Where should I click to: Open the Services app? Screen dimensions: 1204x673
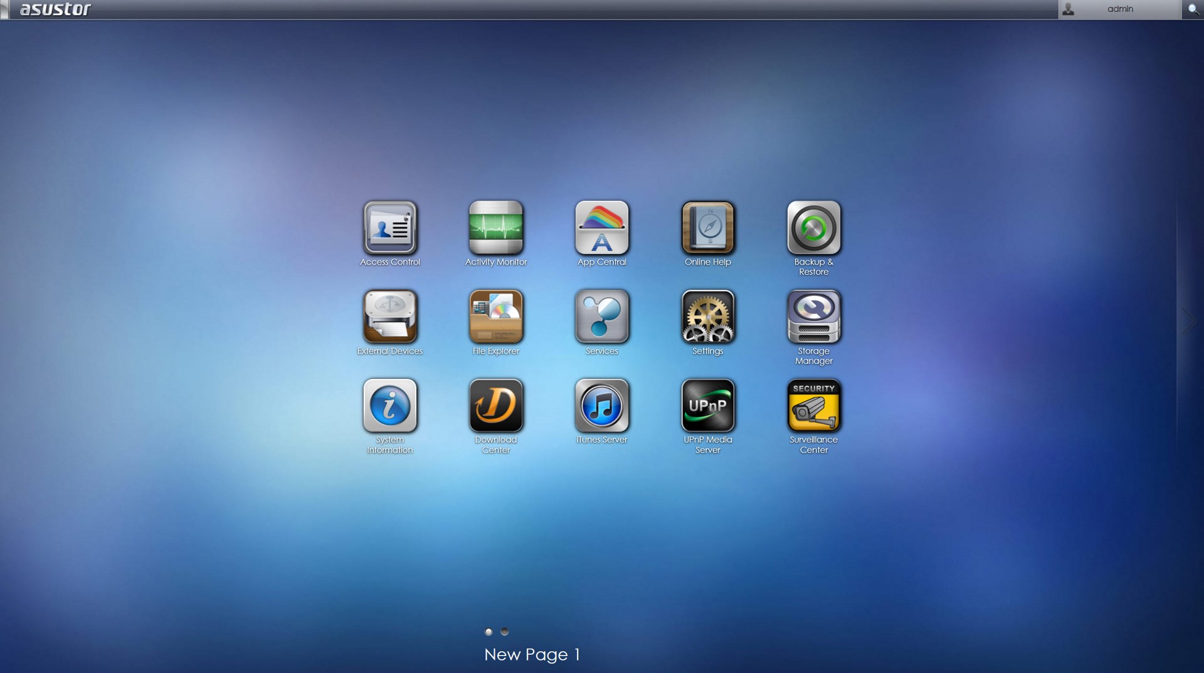click(x=601, y=316)
